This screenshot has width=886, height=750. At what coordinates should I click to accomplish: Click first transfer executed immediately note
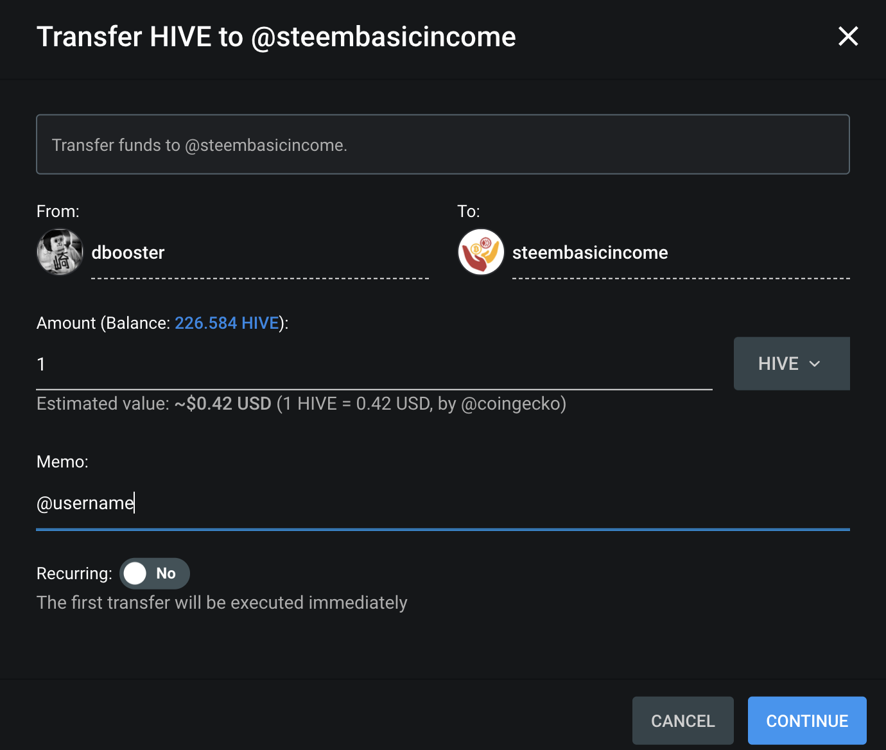(x=221, y=602)
